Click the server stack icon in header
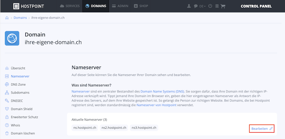 click(217, 6)
